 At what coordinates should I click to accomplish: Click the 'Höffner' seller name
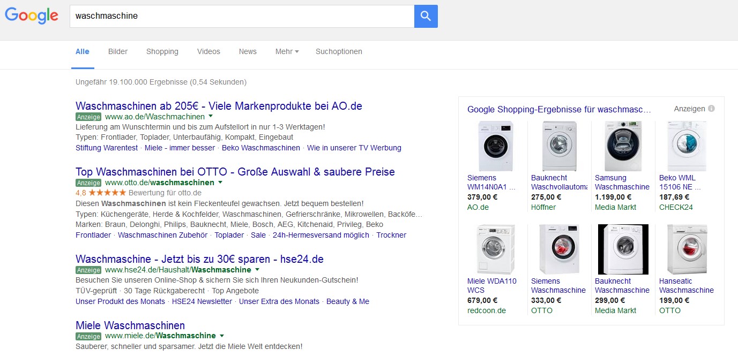point(543,207)
